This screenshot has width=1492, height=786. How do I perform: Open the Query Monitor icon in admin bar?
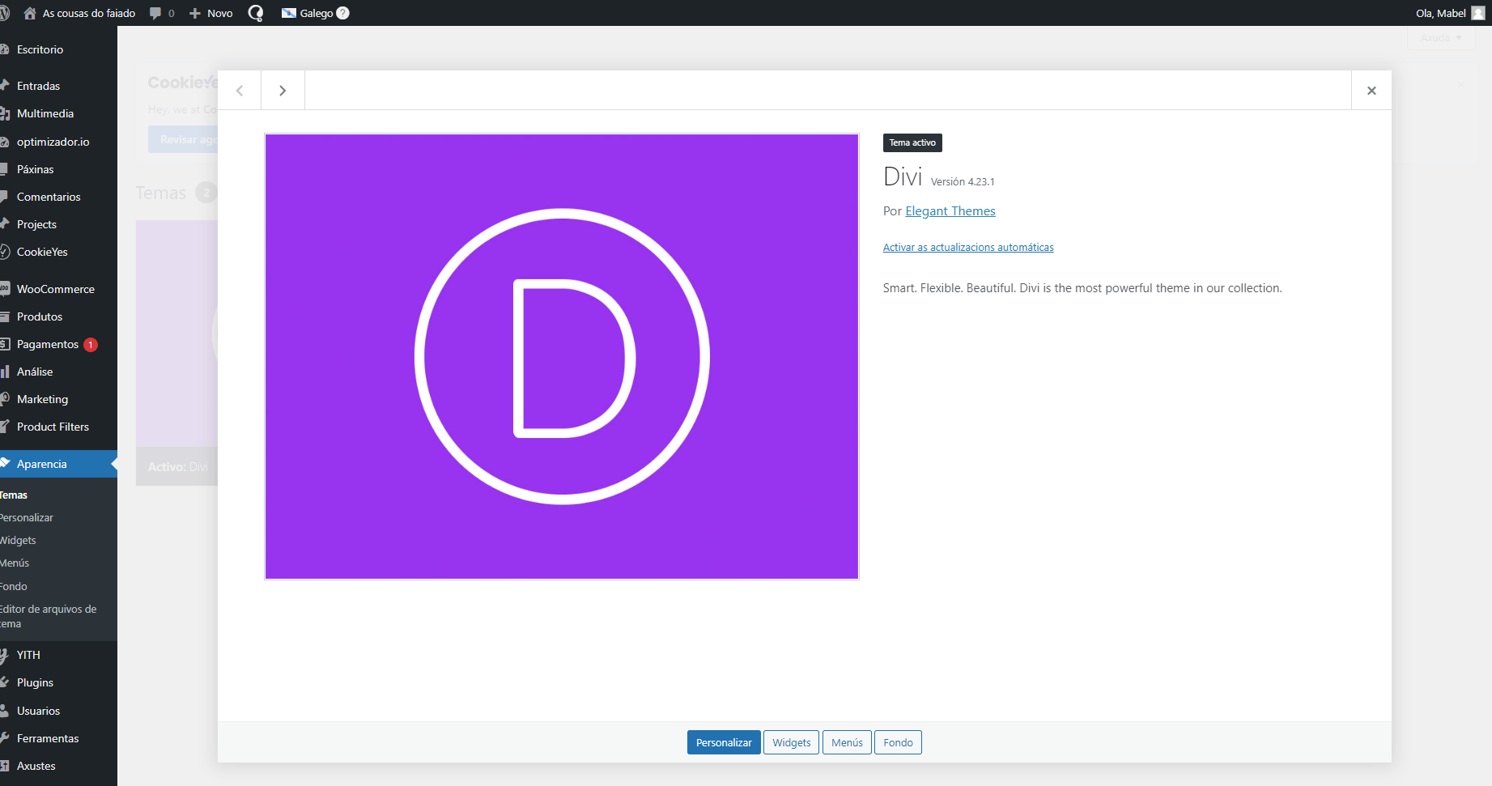click(x=256, y=13)
